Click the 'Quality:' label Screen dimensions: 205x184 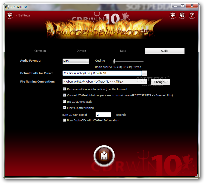point(100,61)
